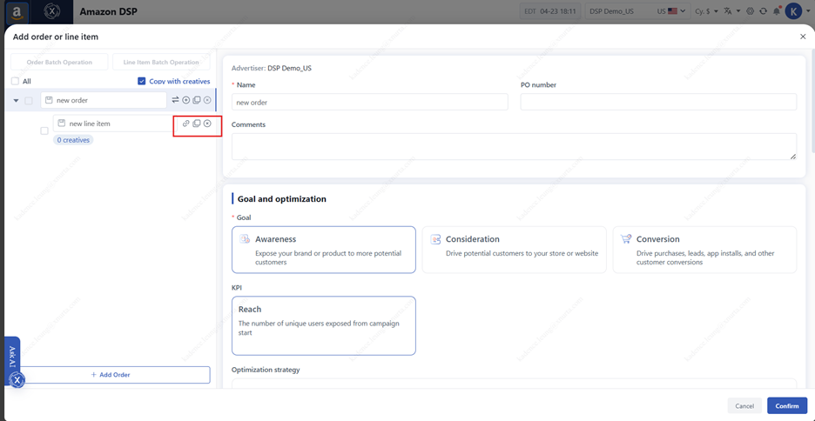Open the DSP Demo_US account dropdown
This screenshot has width=815, height=421.
(637, 11)
